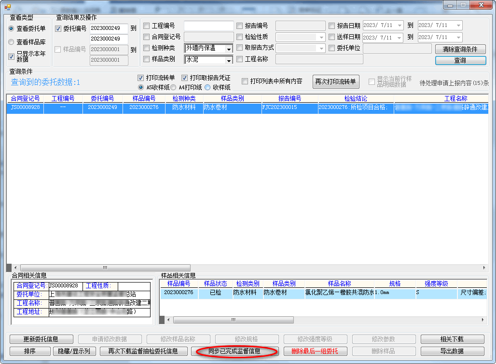Uncheck the 委托编号 checkbox

point(58,28)
